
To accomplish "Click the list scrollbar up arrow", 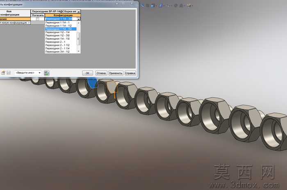I will pos(79,22).
